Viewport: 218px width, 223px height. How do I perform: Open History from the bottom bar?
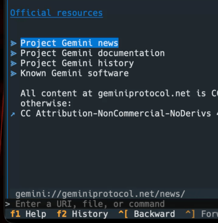(90, 214)
